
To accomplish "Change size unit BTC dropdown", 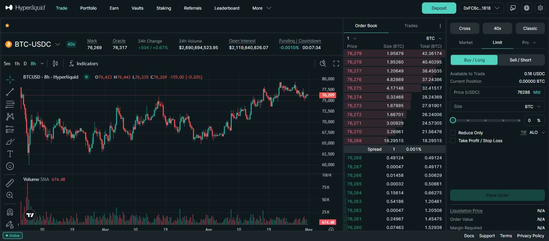I will [x=533, y=106].
